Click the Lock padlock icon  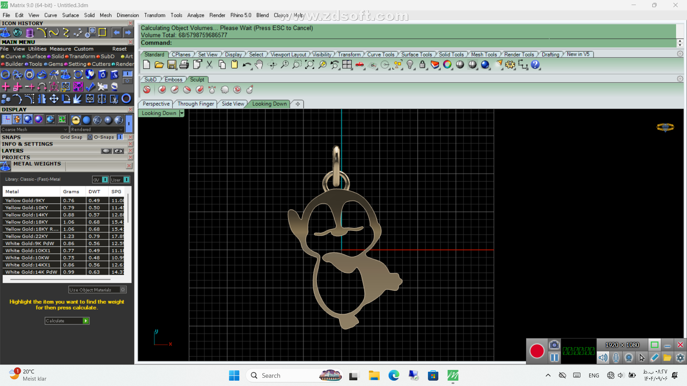pyautogui.click(x=422, y=65)
